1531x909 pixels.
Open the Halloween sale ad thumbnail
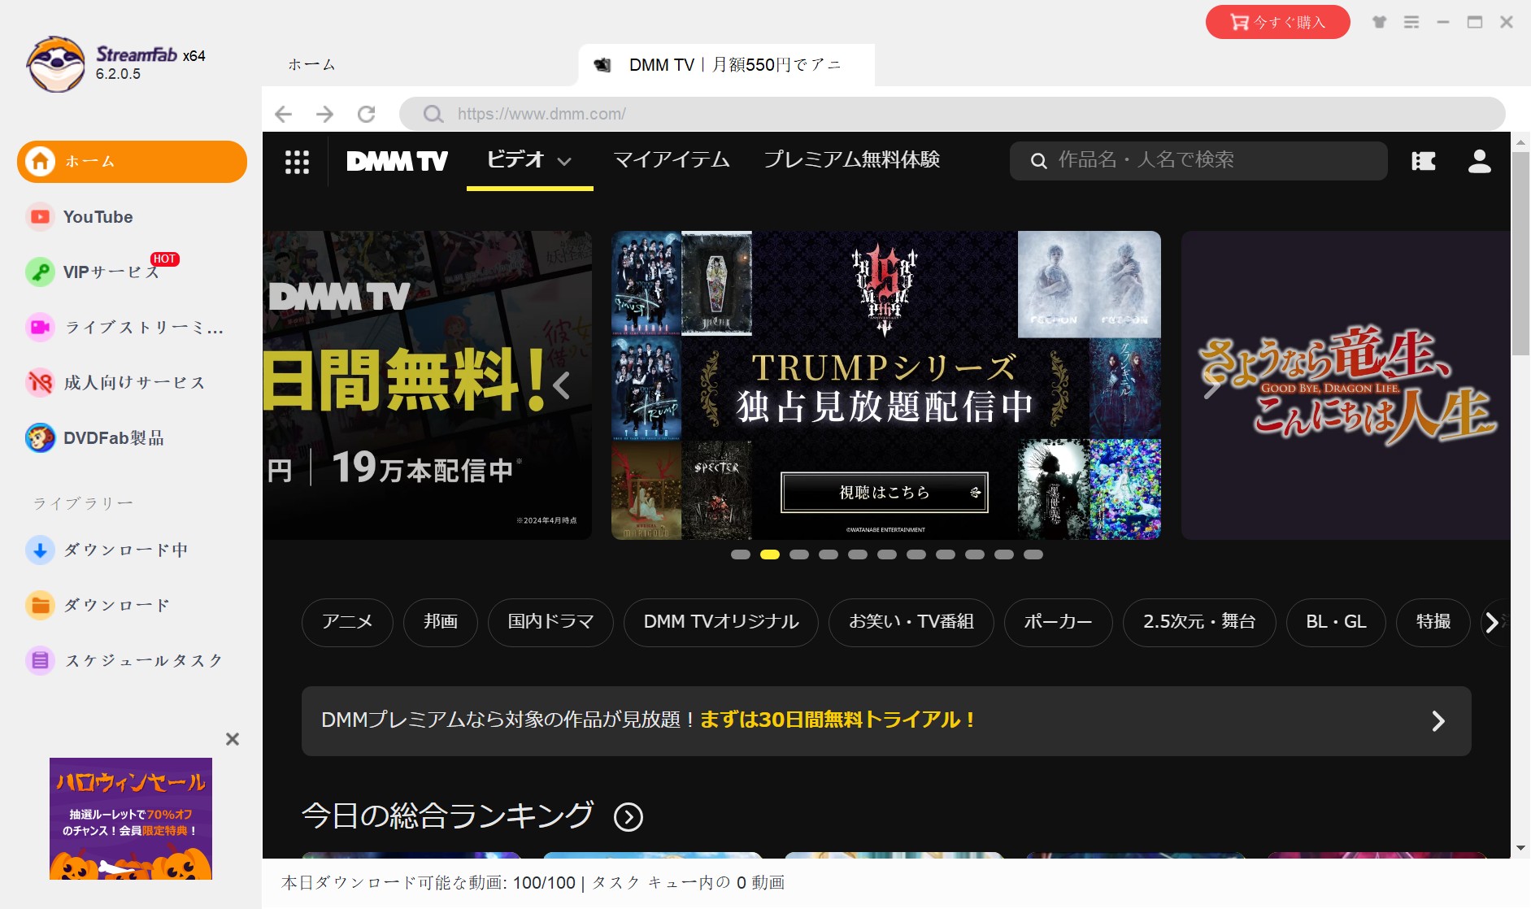[x=131, y=819]
